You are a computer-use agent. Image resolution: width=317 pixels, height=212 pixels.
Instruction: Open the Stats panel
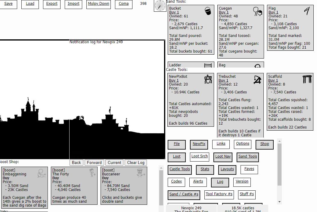pos(205,169)
